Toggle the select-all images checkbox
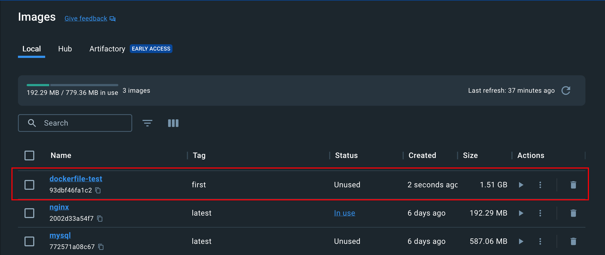This screenshot has width=605, height=255. [x=29, y=156]
